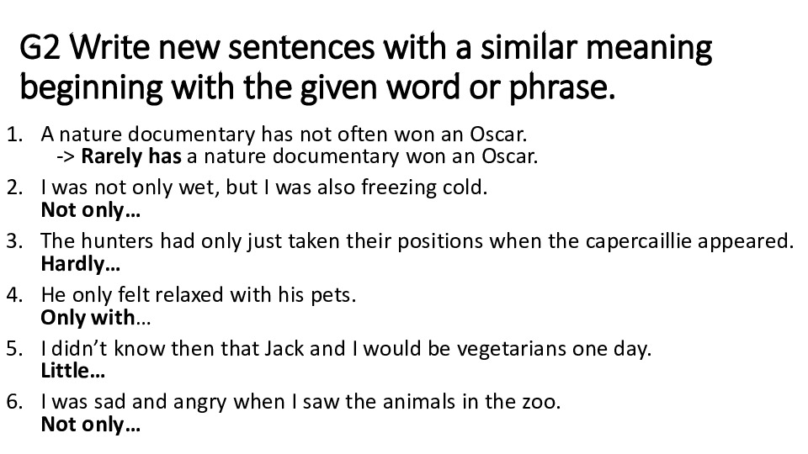Click the slide title starting with G2
Viewport: 808px width, 454px height.
[365, 67]
